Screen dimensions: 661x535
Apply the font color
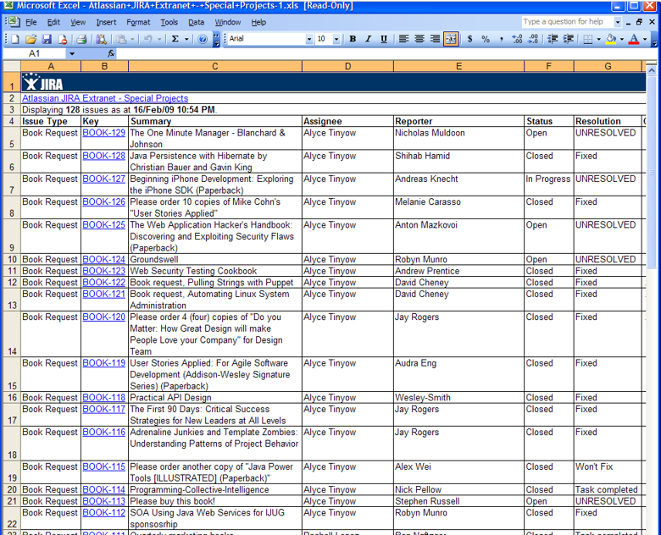point(634,39)
